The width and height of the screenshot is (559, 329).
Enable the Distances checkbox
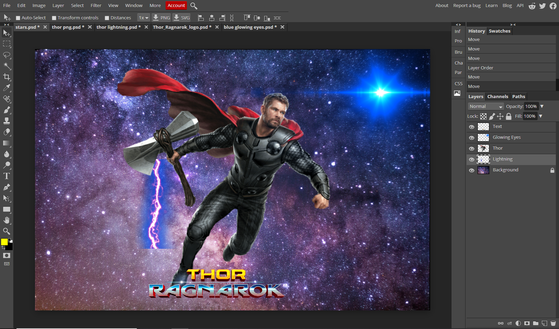pyautogui.click(x=107, y=18)
